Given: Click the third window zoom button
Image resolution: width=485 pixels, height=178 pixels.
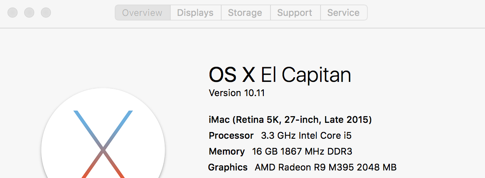Looking at the screenshot, I should [x=46, y=13].
